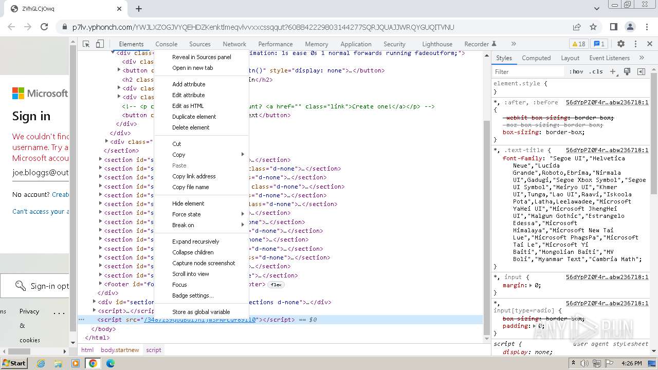Toggle computed styles sidebar icon
The image size is (658, 370).
(x=641, y=72)
